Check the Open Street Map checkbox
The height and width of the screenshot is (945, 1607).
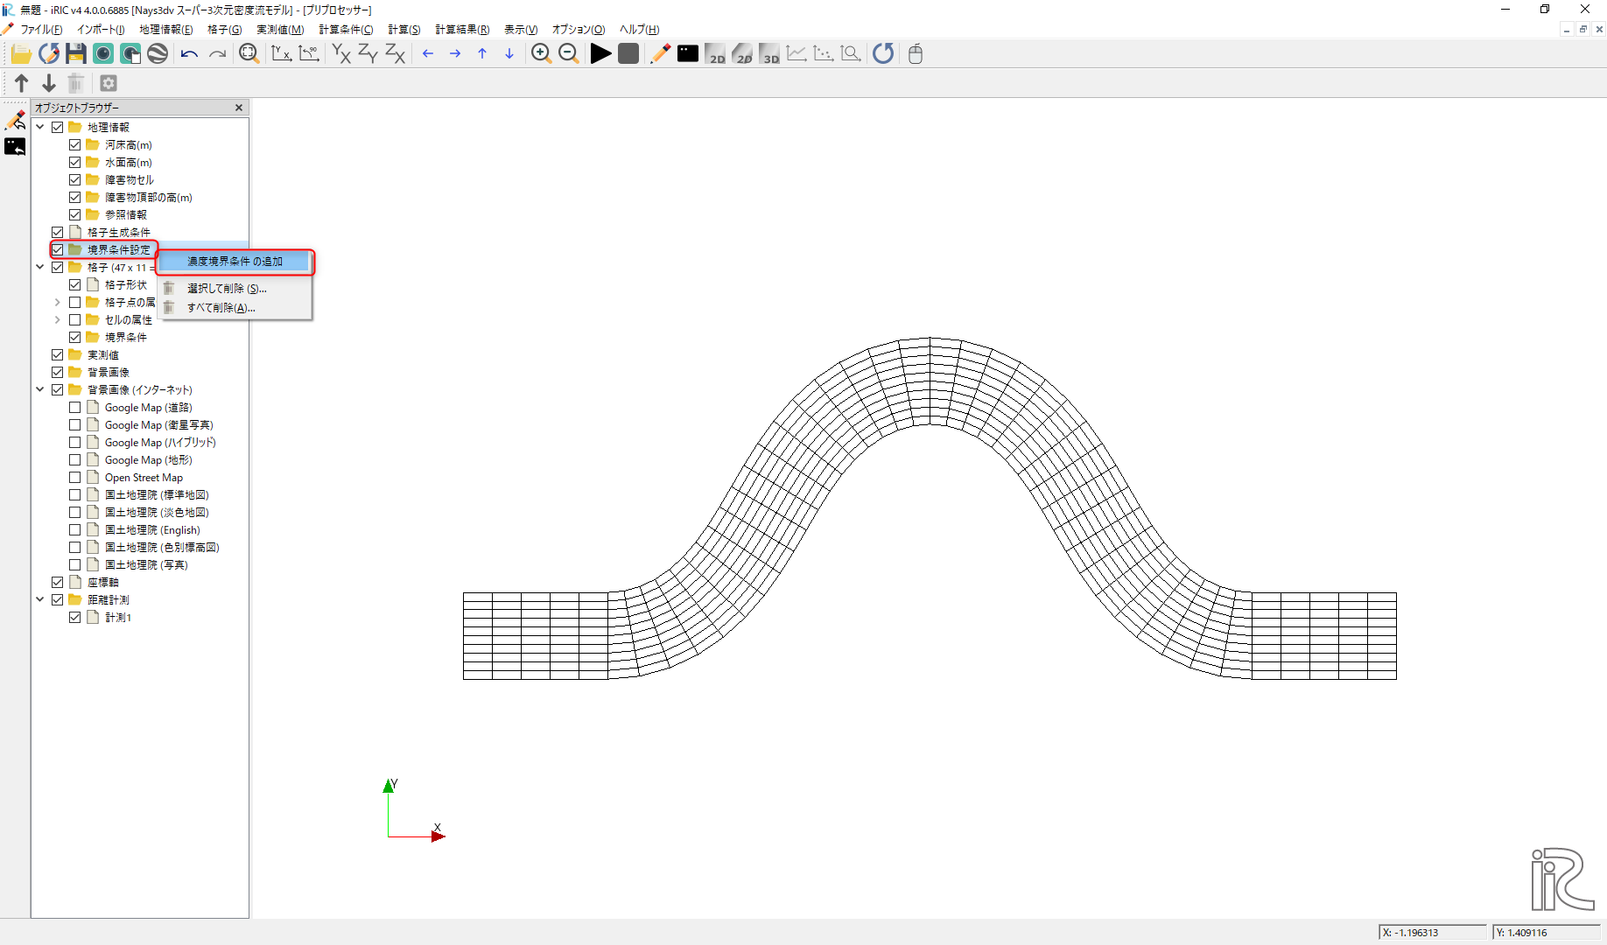pos(75,478)
